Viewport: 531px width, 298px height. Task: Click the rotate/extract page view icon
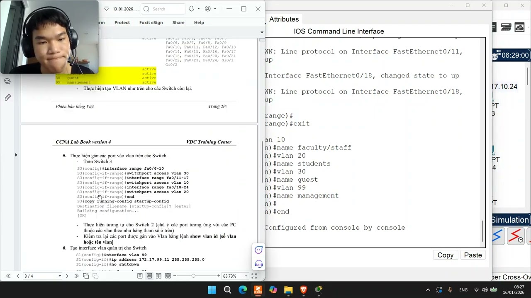point(86,276)
